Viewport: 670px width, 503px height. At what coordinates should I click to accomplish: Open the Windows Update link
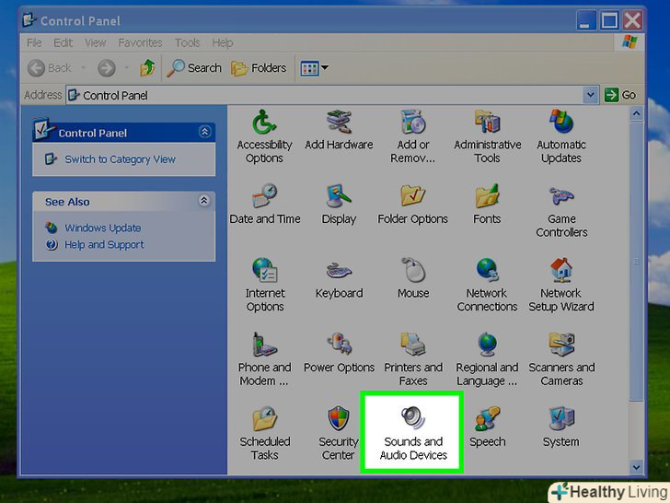point(102,228)
